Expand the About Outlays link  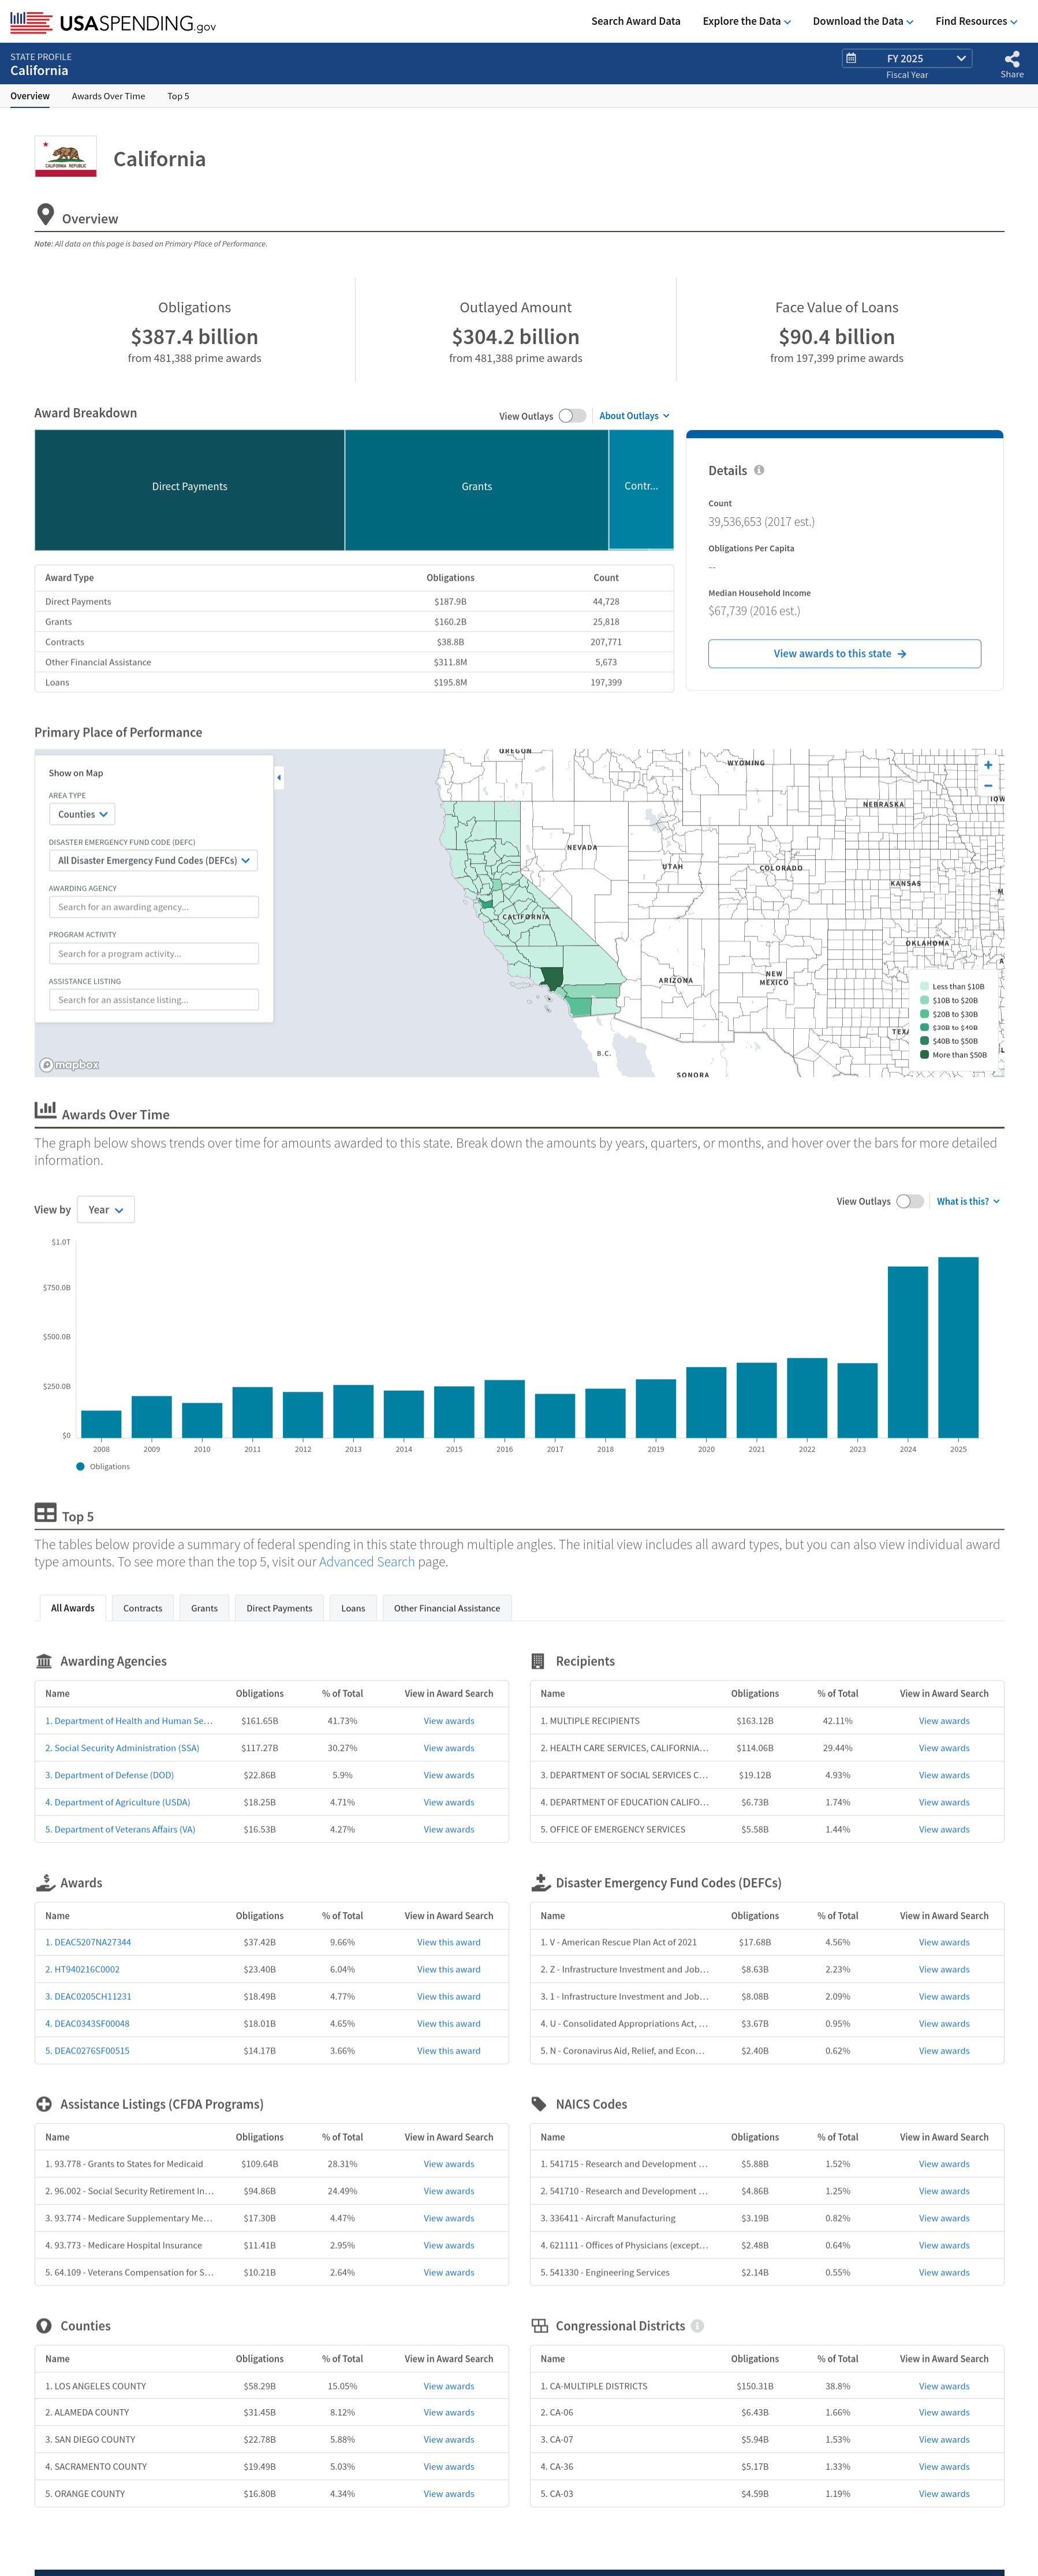634,416
